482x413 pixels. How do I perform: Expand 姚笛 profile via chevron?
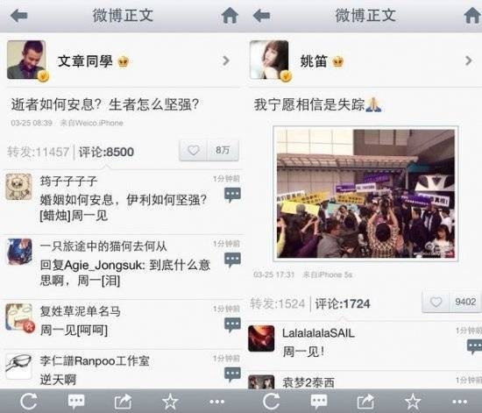coord(468,61)
